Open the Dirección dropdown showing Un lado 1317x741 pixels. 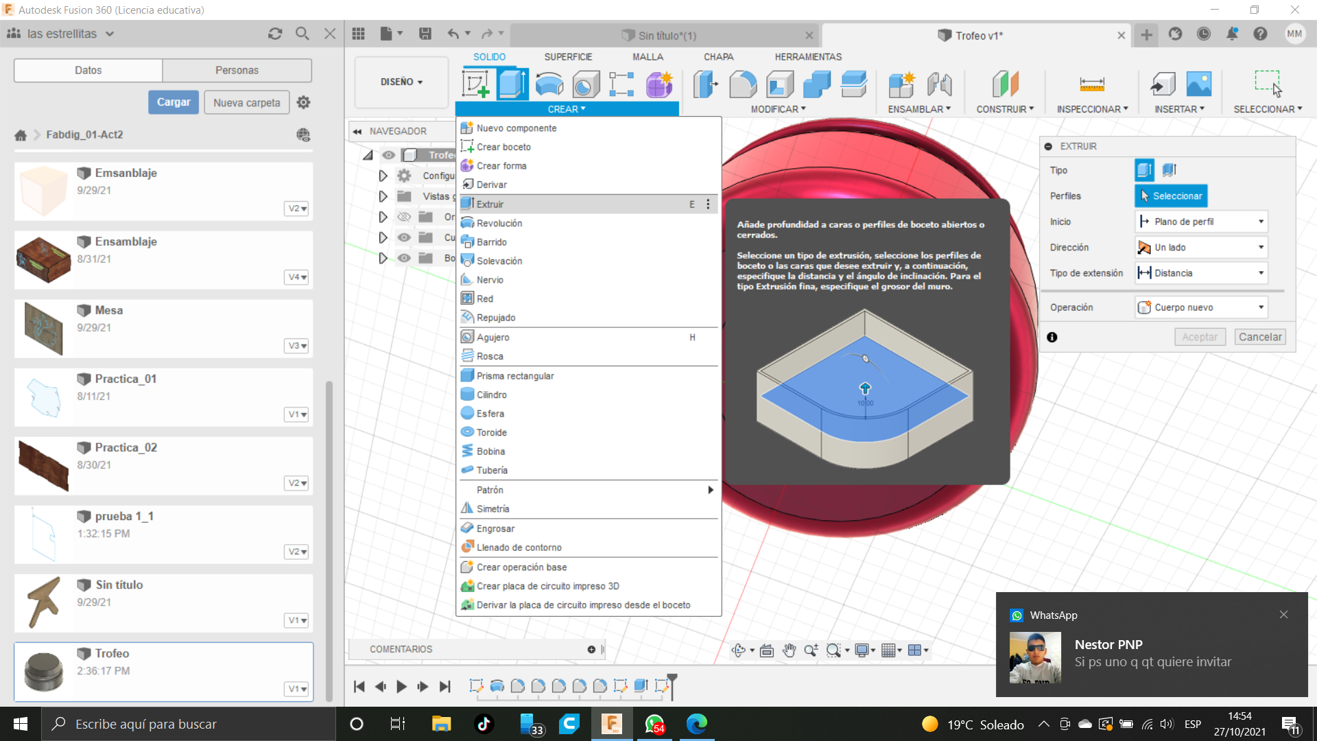pyautogui.click(x=1201, y=247)
